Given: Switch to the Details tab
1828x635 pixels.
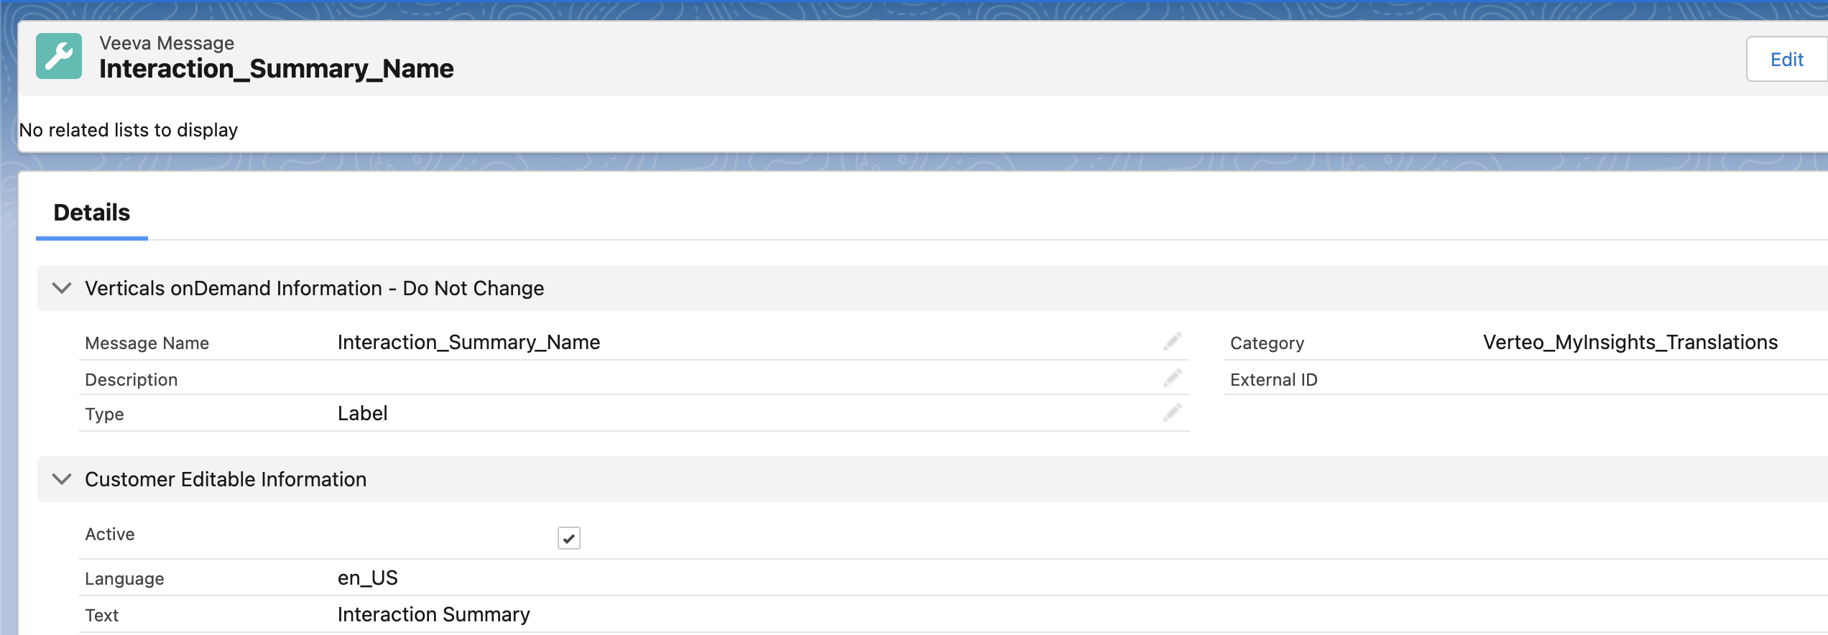Looking at the screenshot, I should coord(92,213).
